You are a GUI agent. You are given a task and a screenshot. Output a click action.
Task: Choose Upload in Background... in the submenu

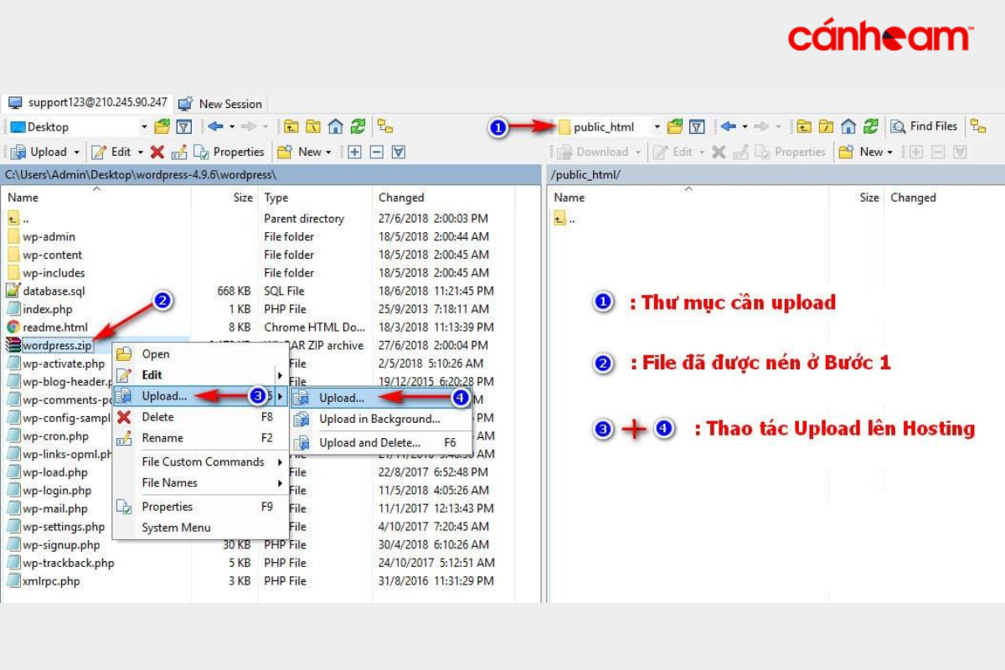point(381,420)
